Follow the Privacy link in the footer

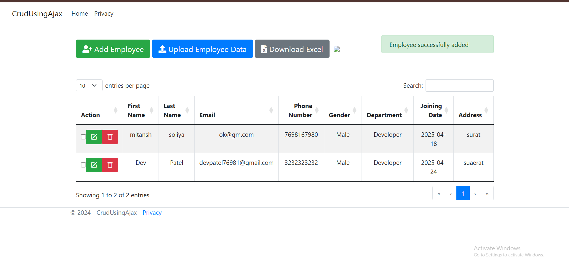click(152, 213)
